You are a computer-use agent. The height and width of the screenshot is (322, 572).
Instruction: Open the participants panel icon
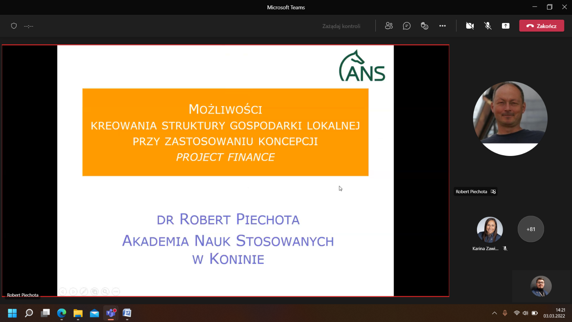click(x=389, y=26)
